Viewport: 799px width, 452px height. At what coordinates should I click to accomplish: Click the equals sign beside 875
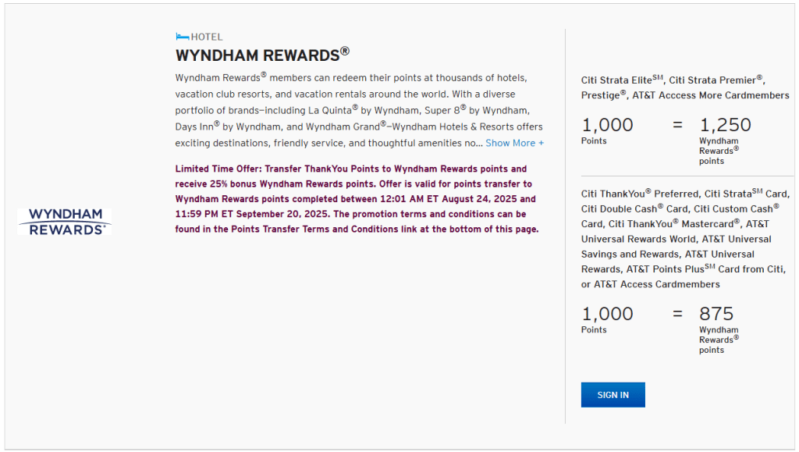[x=677, y=314]
